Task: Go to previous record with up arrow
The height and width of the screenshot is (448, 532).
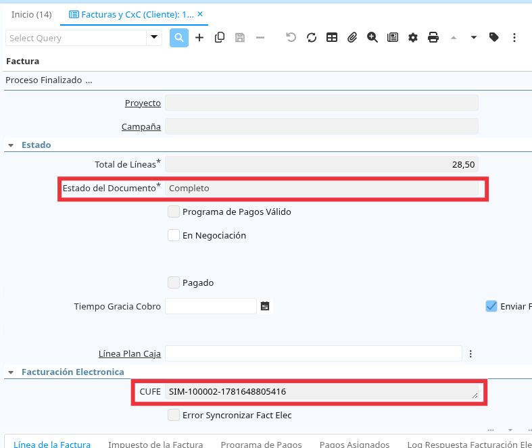Action: pos(454,38)
